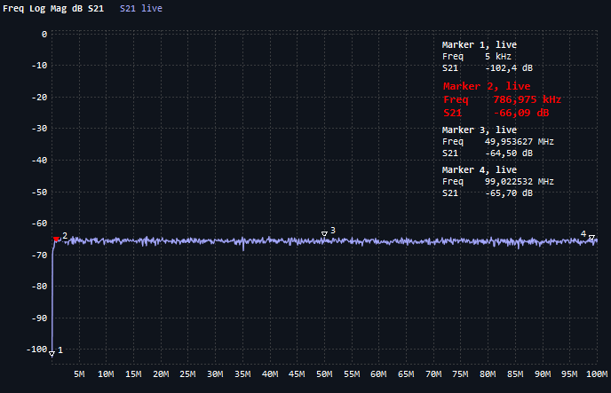Click the '55M' X-axis label
Viewport: 611px width, 393px height.
(352, 374)
